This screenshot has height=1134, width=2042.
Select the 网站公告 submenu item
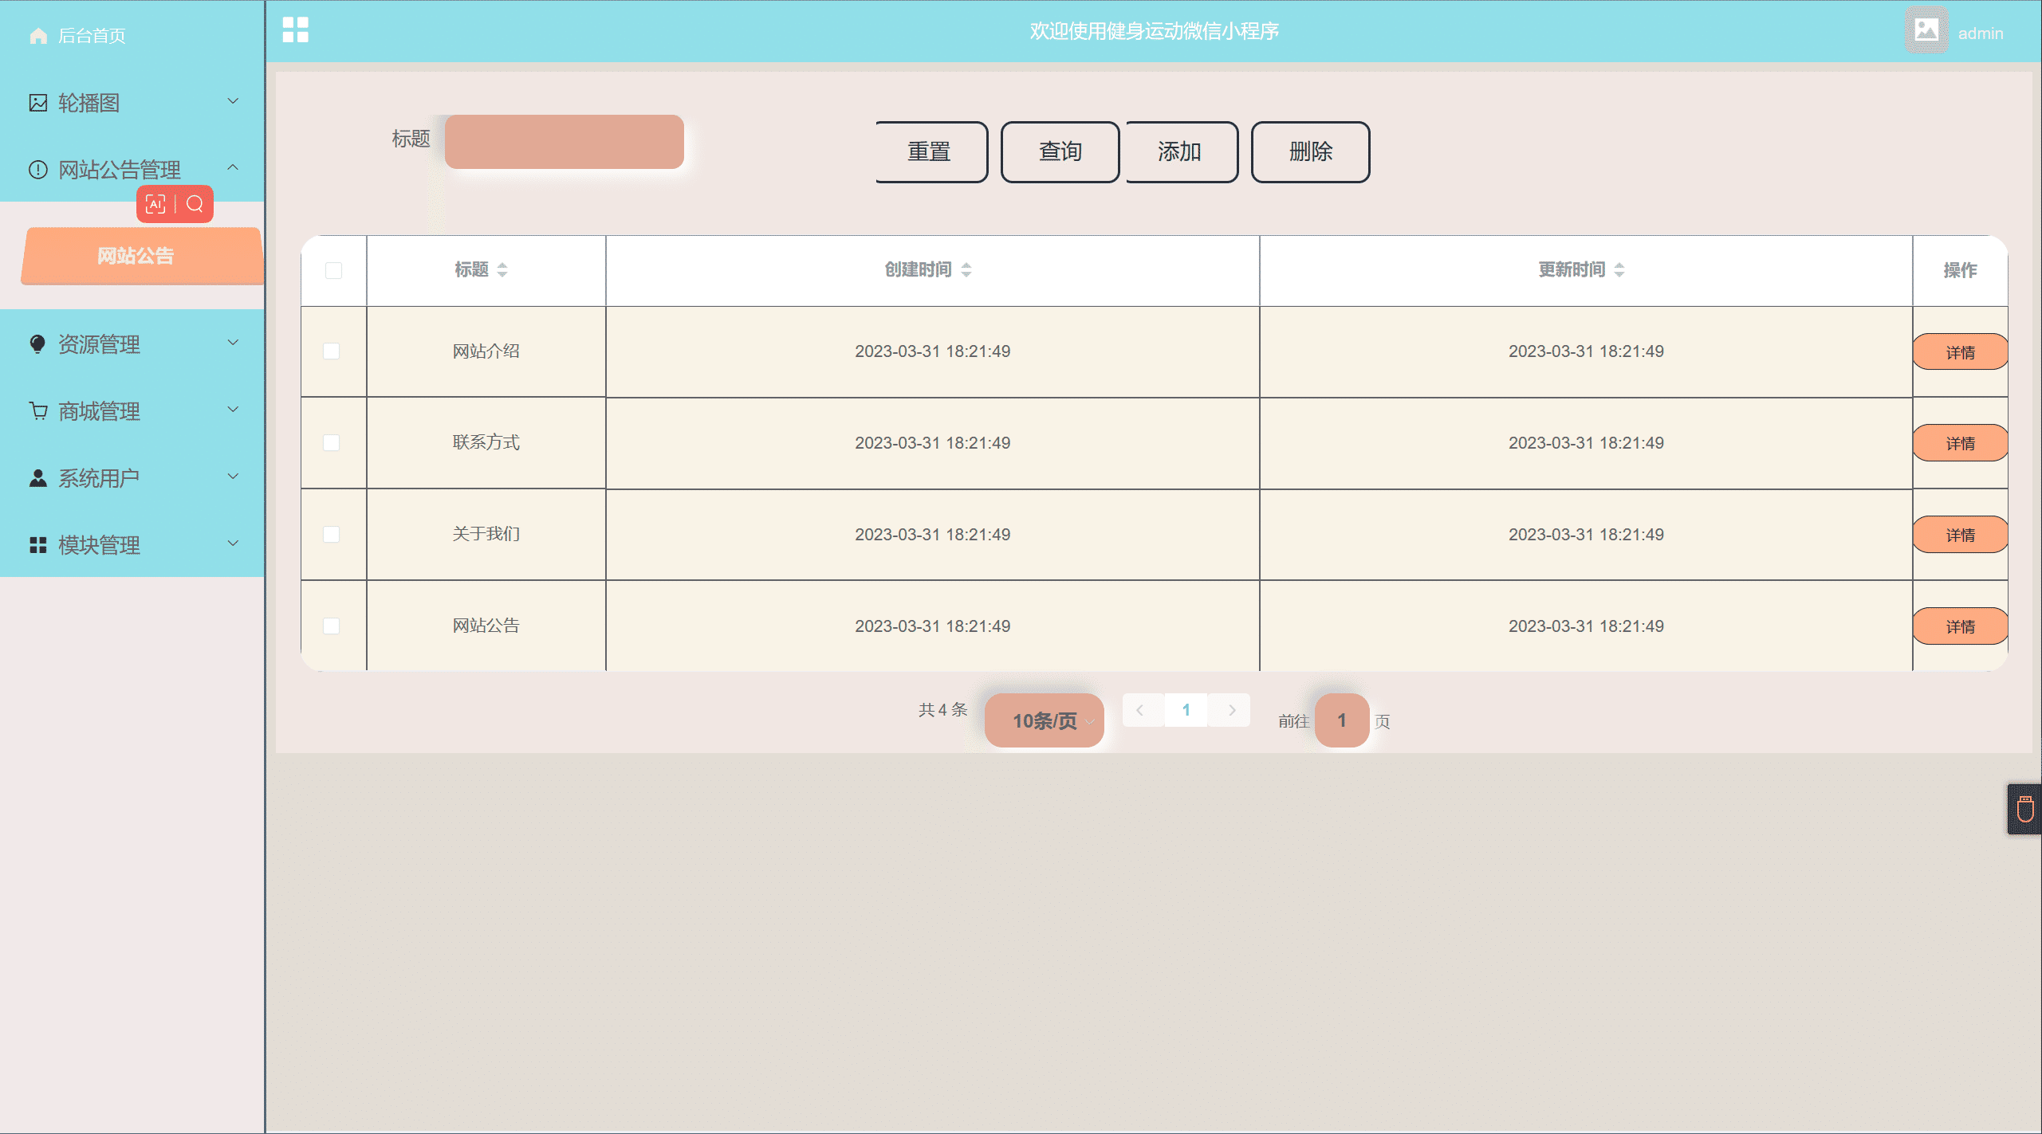click(142, 256)
